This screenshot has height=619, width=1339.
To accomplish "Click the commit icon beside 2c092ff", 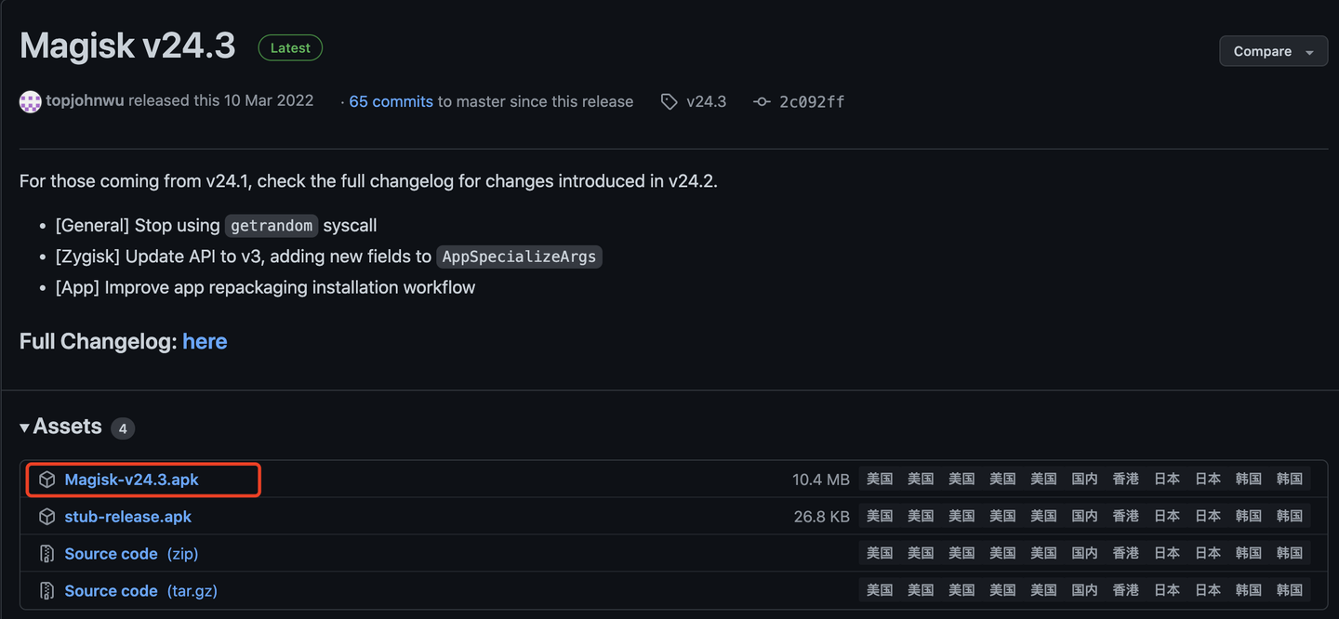I will [761, 101].
